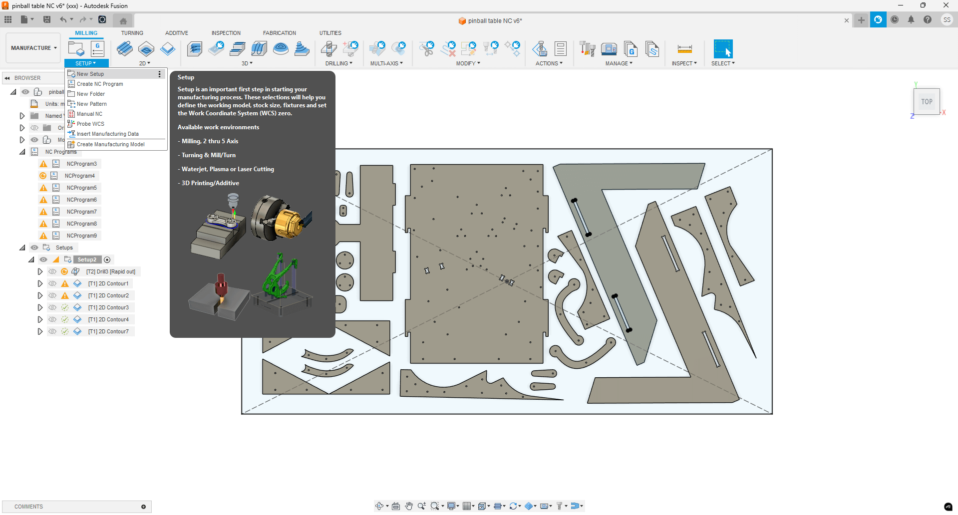Save the document with the Save icon

click(47, 20)
